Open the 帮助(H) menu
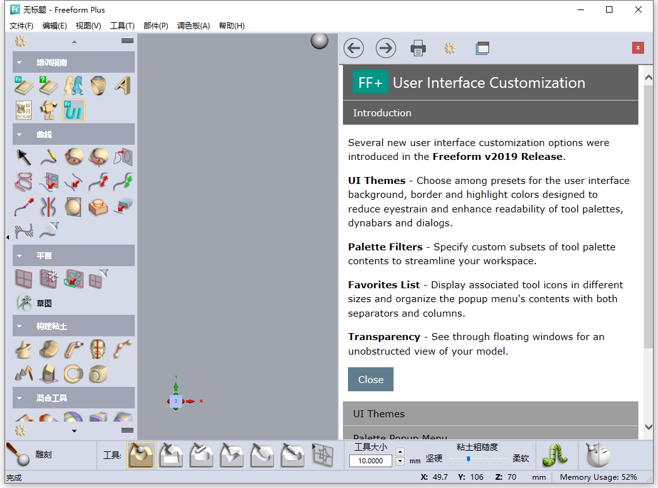The height and width of the screenshot is (488, 658). (x=232, y=25)
